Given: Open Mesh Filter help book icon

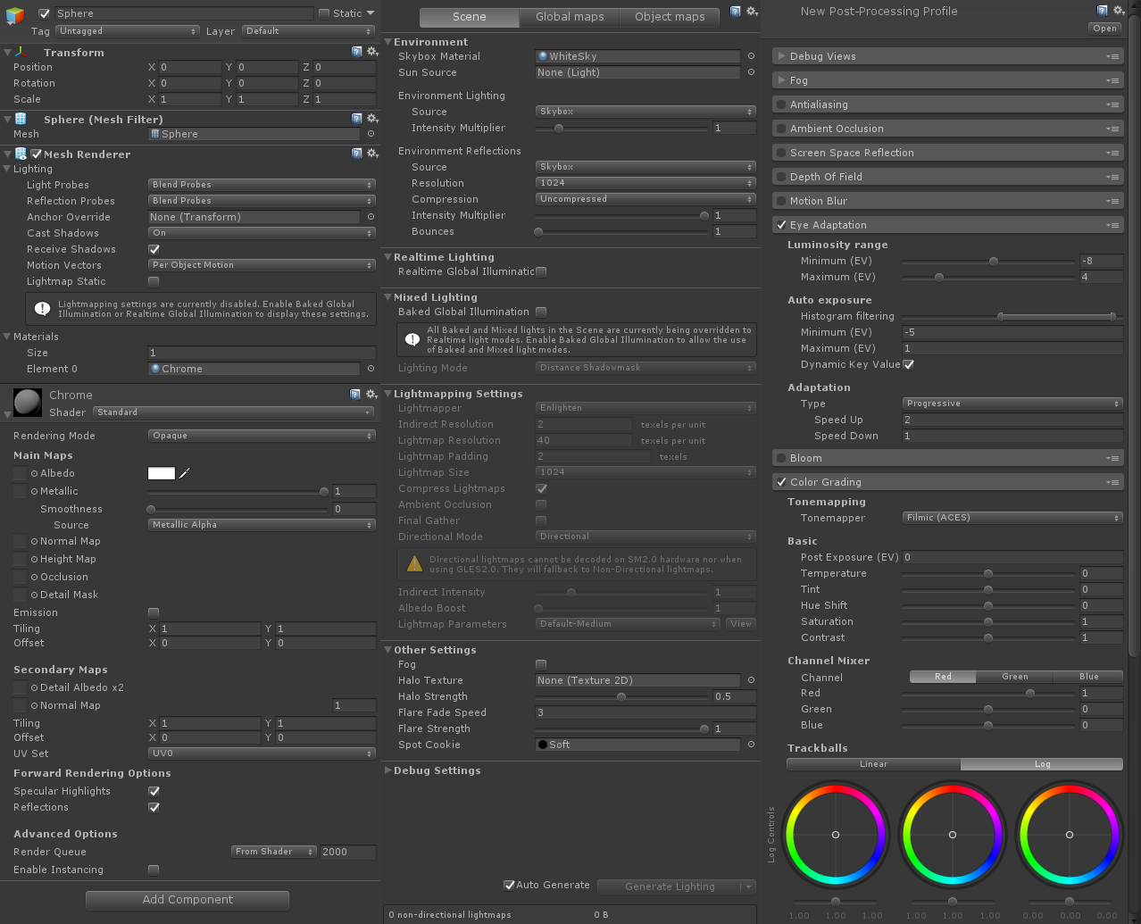Looking at the screenshot, I should coord(357,119).
